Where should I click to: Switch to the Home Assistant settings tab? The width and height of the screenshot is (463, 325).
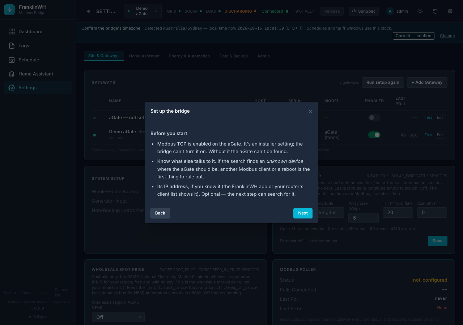(144, 56)
